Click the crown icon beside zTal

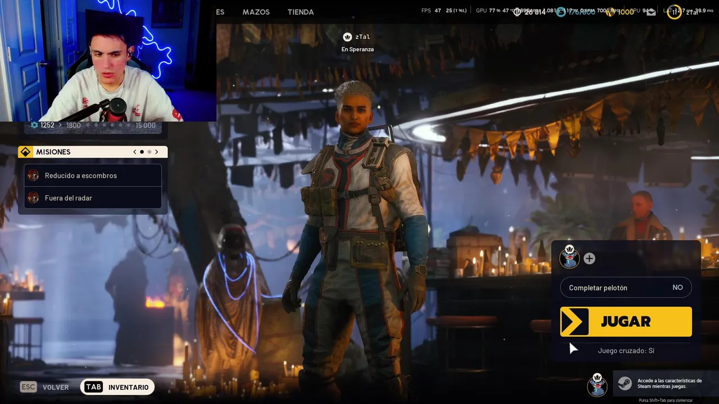347,37
